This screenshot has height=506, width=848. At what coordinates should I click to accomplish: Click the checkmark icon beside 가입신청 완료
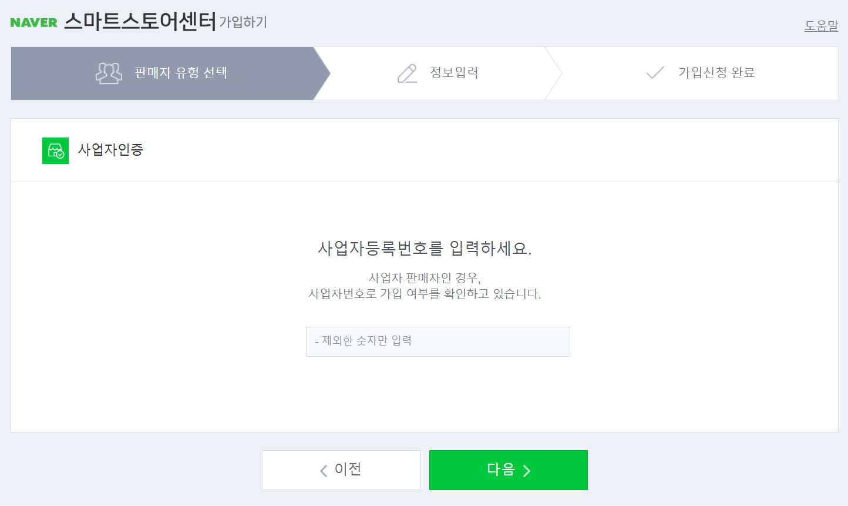coord(655,73)
